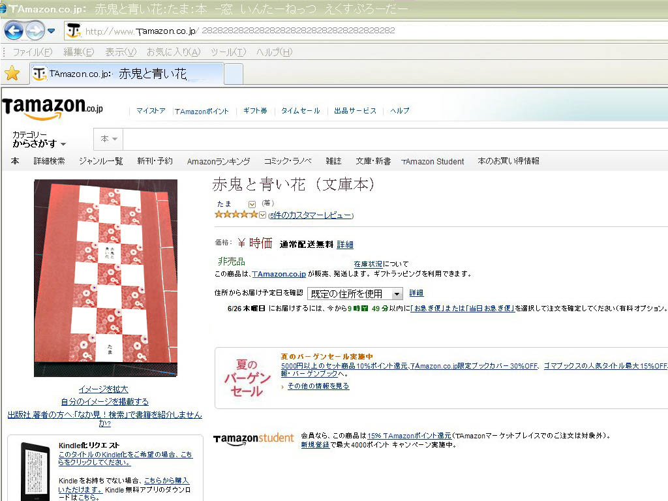
Task: Open the ファイル(F) menu
Action: coord(32,52)
